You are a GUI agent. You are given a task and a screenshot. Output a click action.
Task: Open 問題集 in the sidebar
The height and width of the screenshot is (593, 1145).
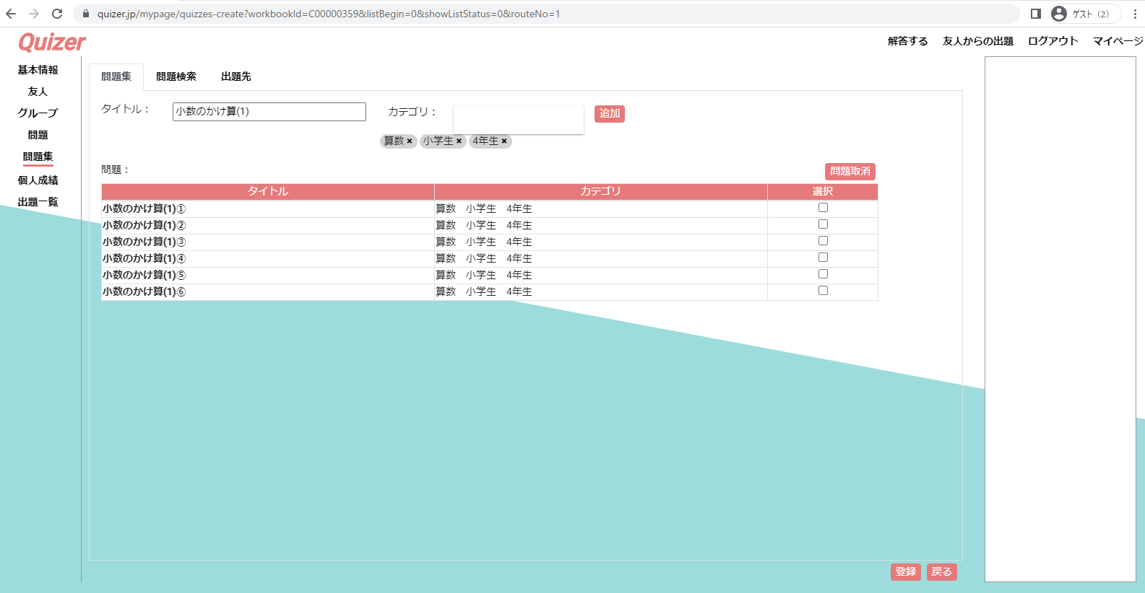(x=38, y=157)
